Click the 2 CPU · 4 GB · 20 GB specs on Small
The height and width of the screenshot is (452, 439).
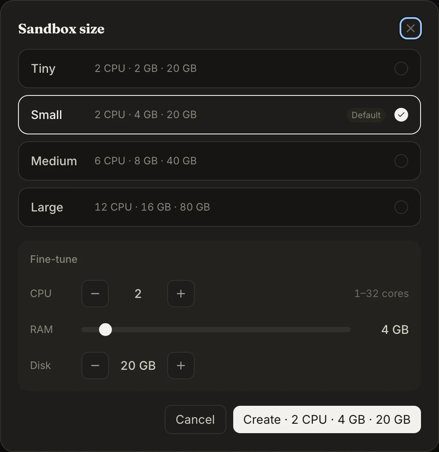click(x=146, y=114)
